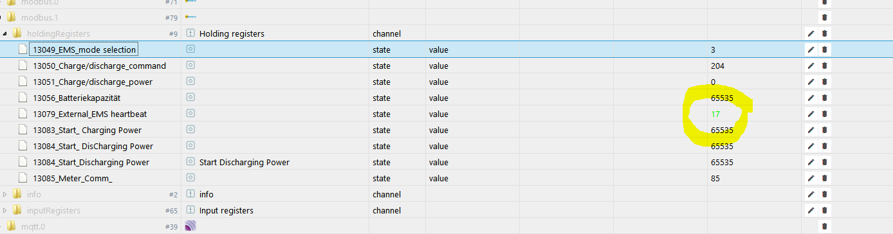This screenshot has height=234, width=893.
Task: Delete the modbus.1 instance objects
Action: click(x=824, y=17)
